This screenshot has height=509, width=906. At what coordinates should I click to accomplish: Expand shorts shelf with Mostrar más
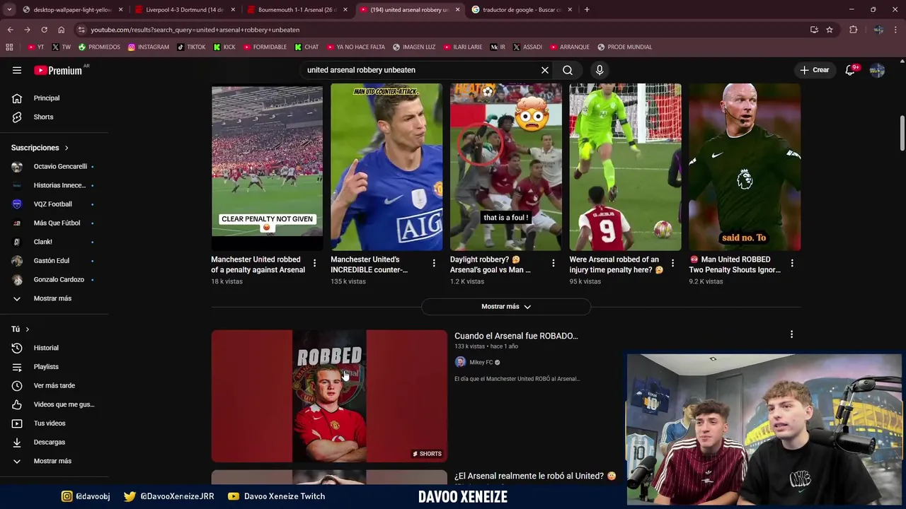506,307
